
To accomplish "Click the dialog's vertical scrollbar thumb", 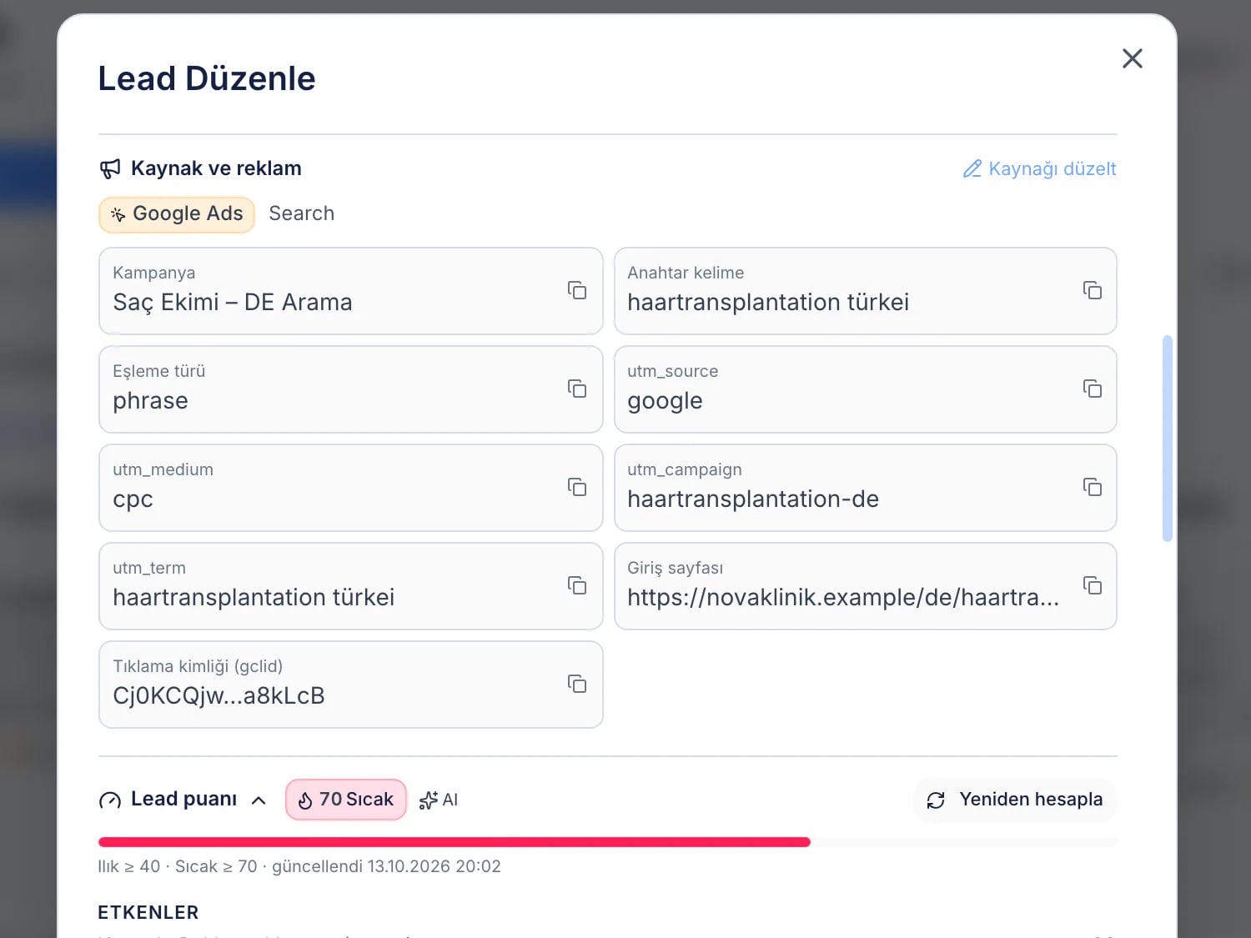I will pos(1168,439).
